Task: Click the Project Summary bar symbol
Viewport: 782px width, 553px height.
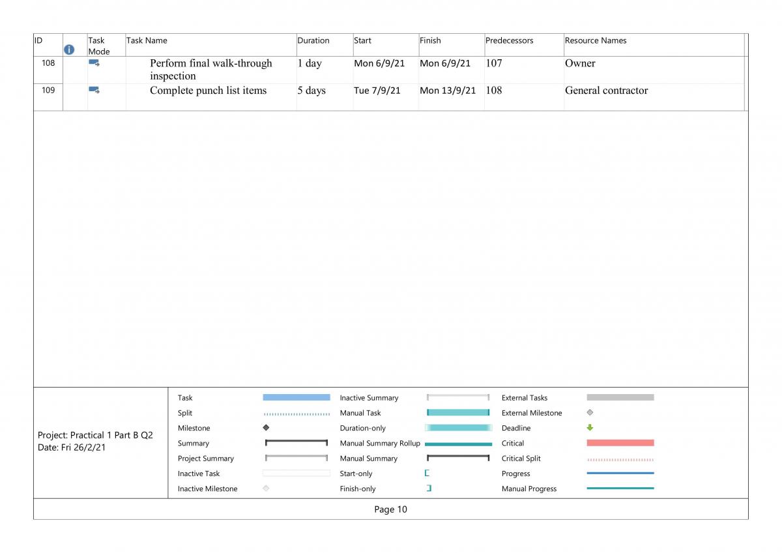Action: (297, 458)
